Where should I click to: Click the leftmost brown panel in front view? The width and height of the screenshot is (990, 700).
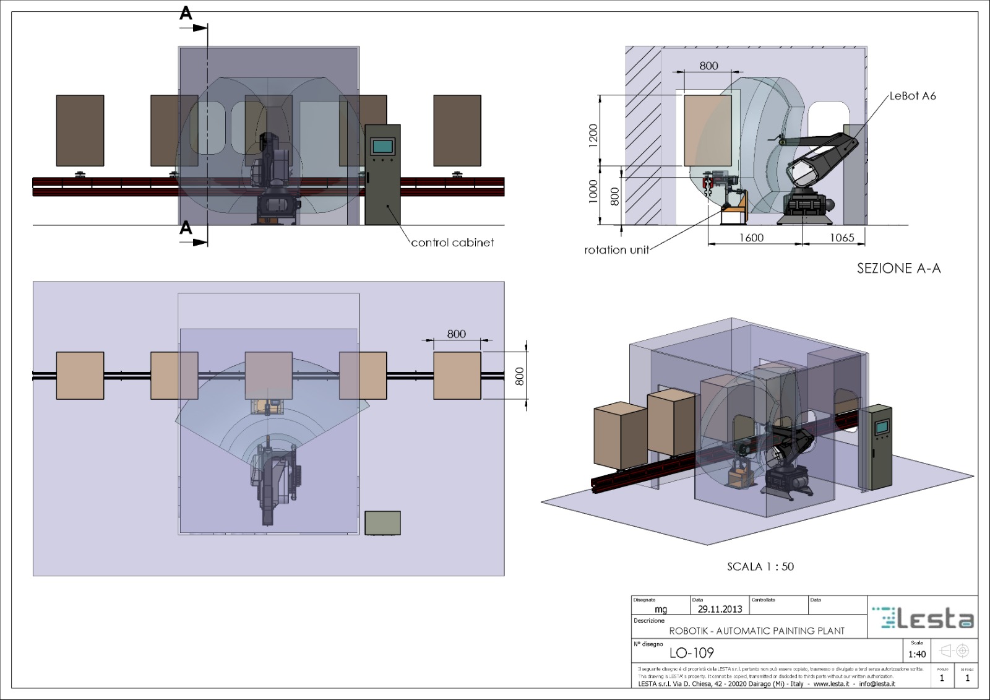pyautogui.click(x=80, y=131)
